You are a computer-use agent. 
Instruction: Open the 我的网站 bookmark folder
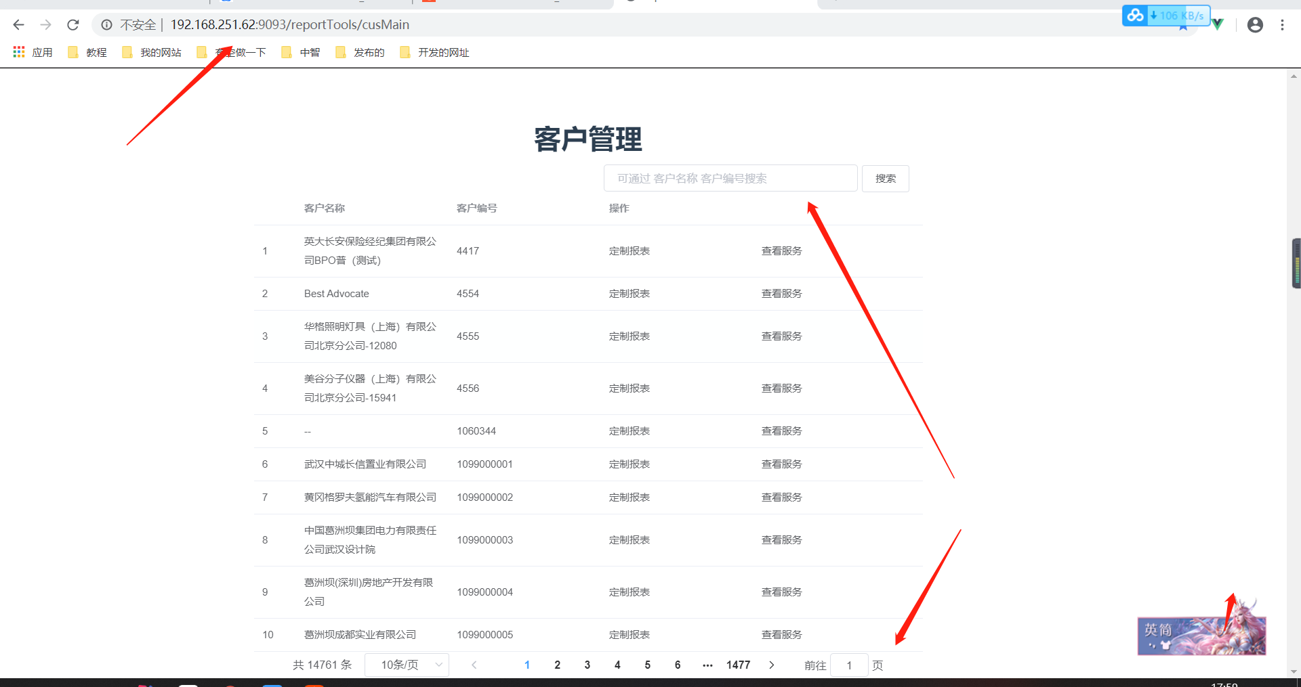point(152,52)
